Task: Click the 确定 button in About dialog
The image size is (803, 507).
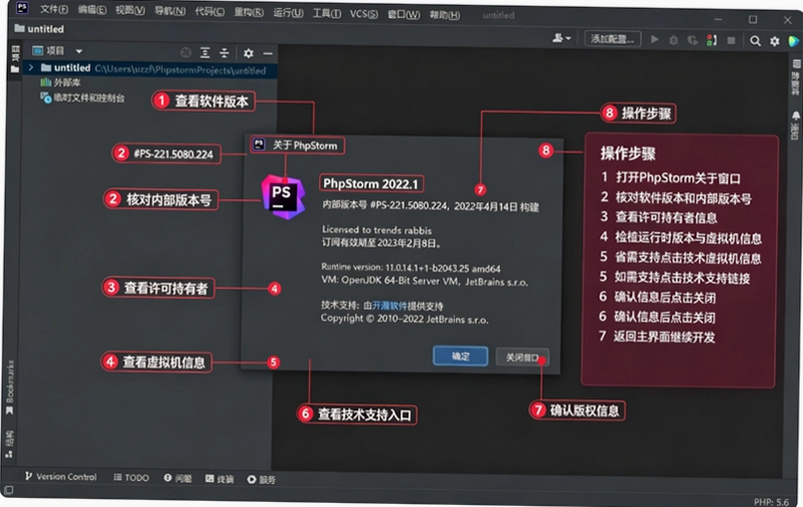Action: pyautogui.click(x=460, y=356)
